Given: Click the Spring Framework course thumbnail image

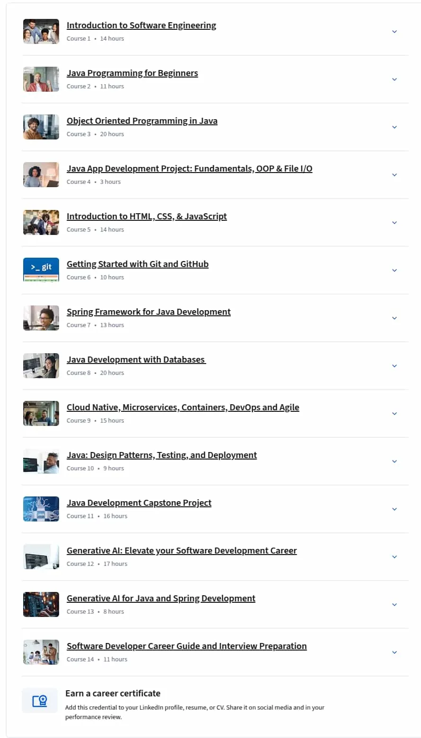Looking at the screenshot, I should 41,318.
